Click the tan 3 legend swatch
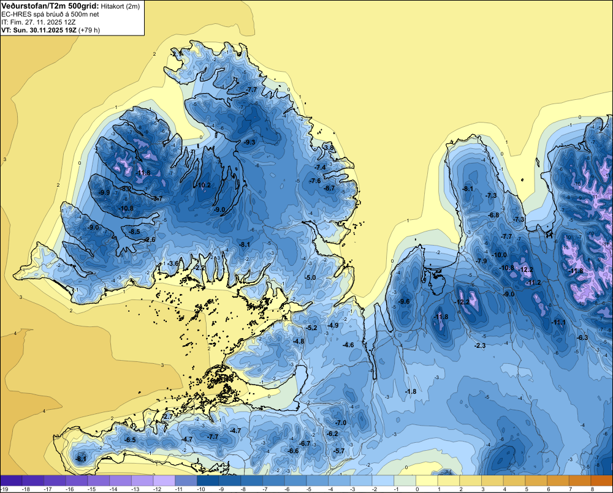 tap(493, 481)
